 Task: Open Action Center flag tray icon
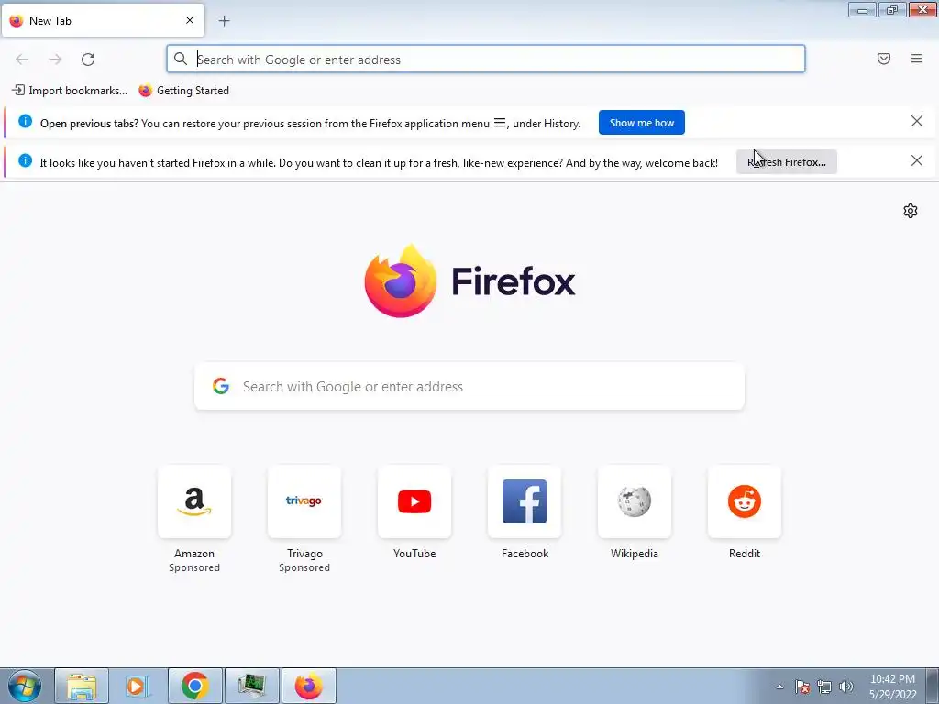click(x=802, y=687)
